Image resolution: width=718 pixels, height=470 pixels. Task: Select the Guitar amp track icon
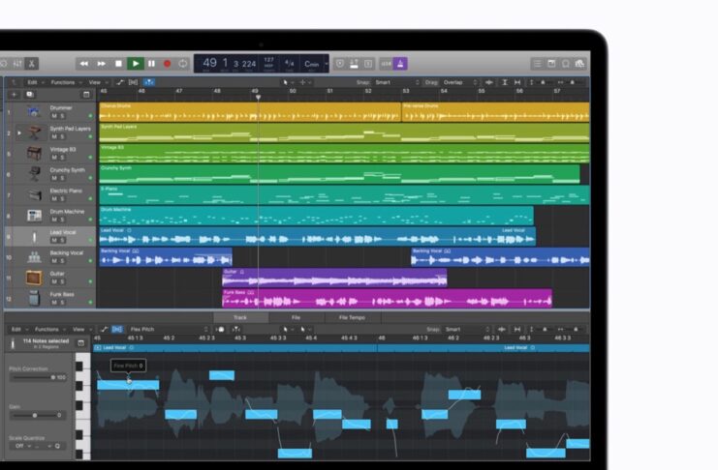point(34,278)
